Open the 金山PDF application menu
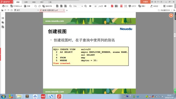 tap(6, 2)
